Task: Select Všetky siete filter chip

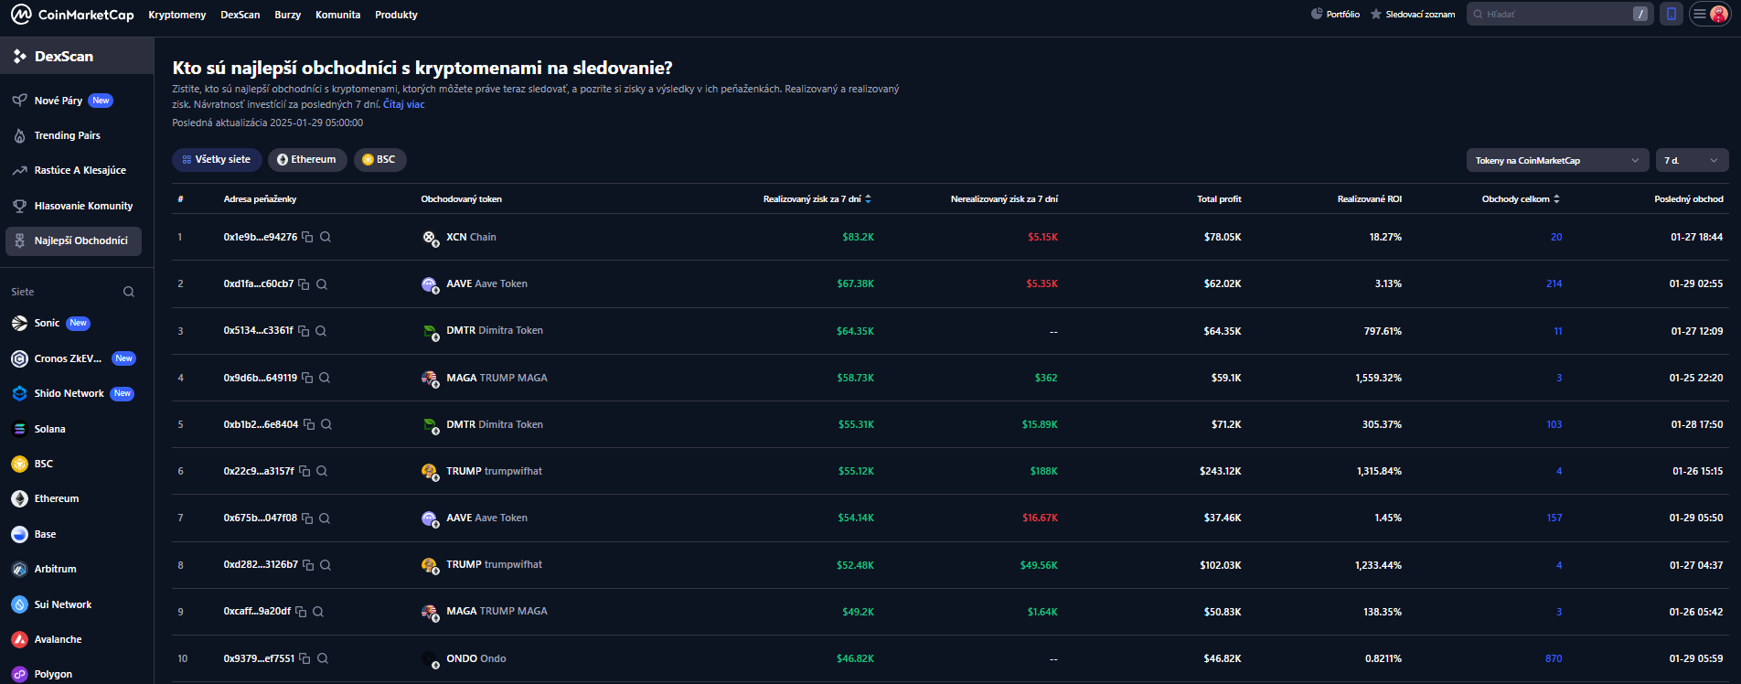Action: point(217,159)
